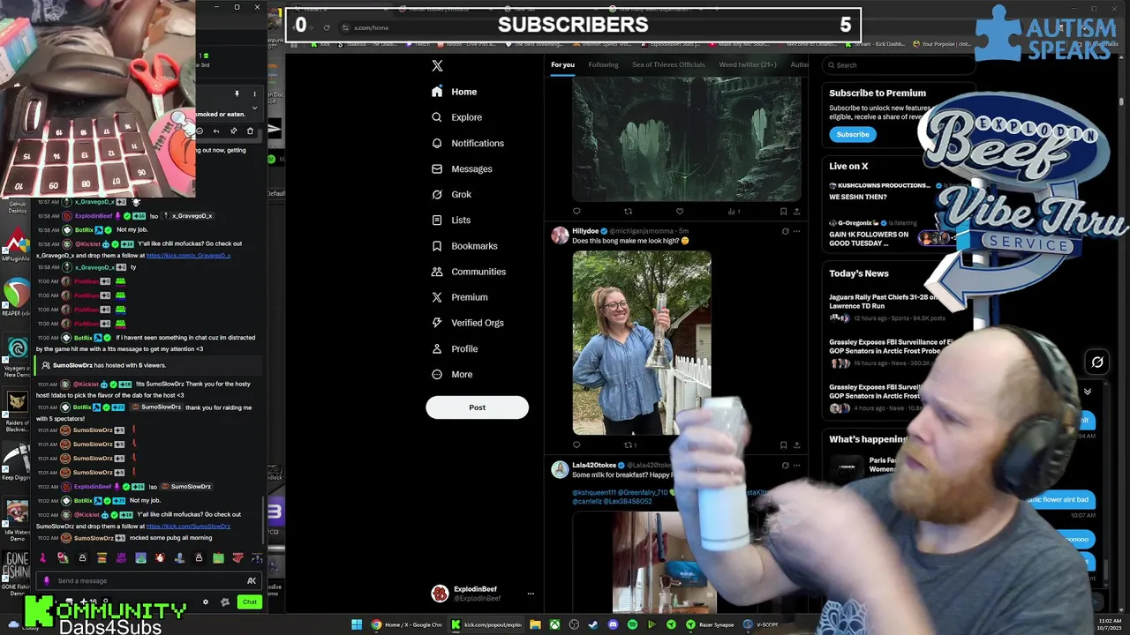This screenshot has width=1130, height=635.
Task: Open emote picker icon in message box
Action: tap(252, 580)
